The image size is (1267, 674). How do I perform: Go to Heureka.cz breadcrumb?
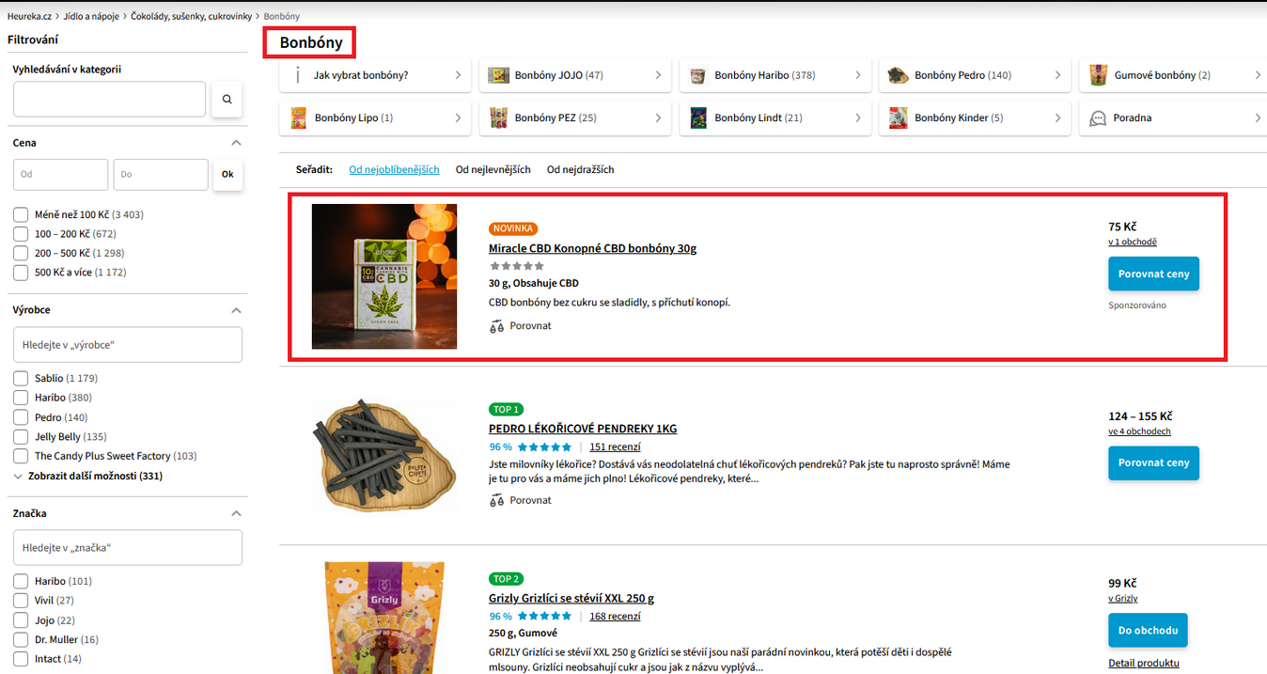[30, 16]
